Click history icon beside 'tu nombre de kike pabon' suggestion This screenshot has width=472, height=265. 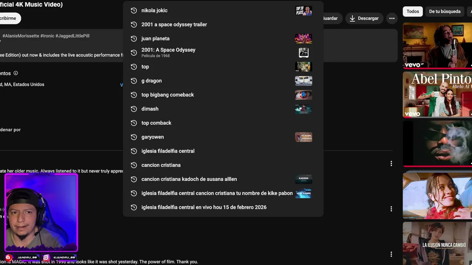pyautogui.click(x=134, y=193)
